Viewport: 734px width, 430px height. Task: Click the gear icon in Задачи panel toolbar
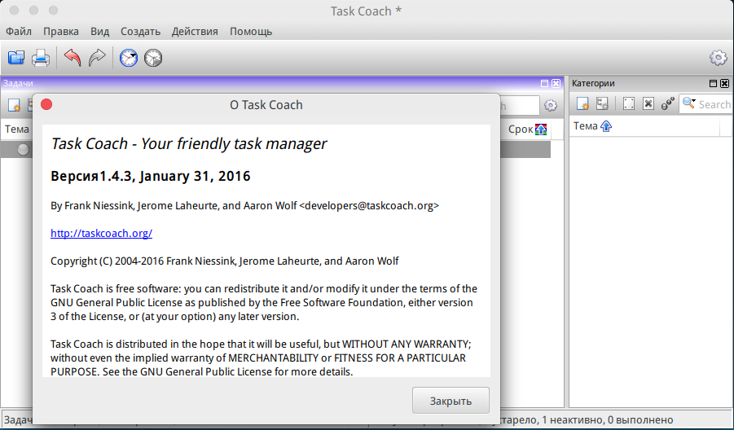pyautogui.click(x=551, y=105)
